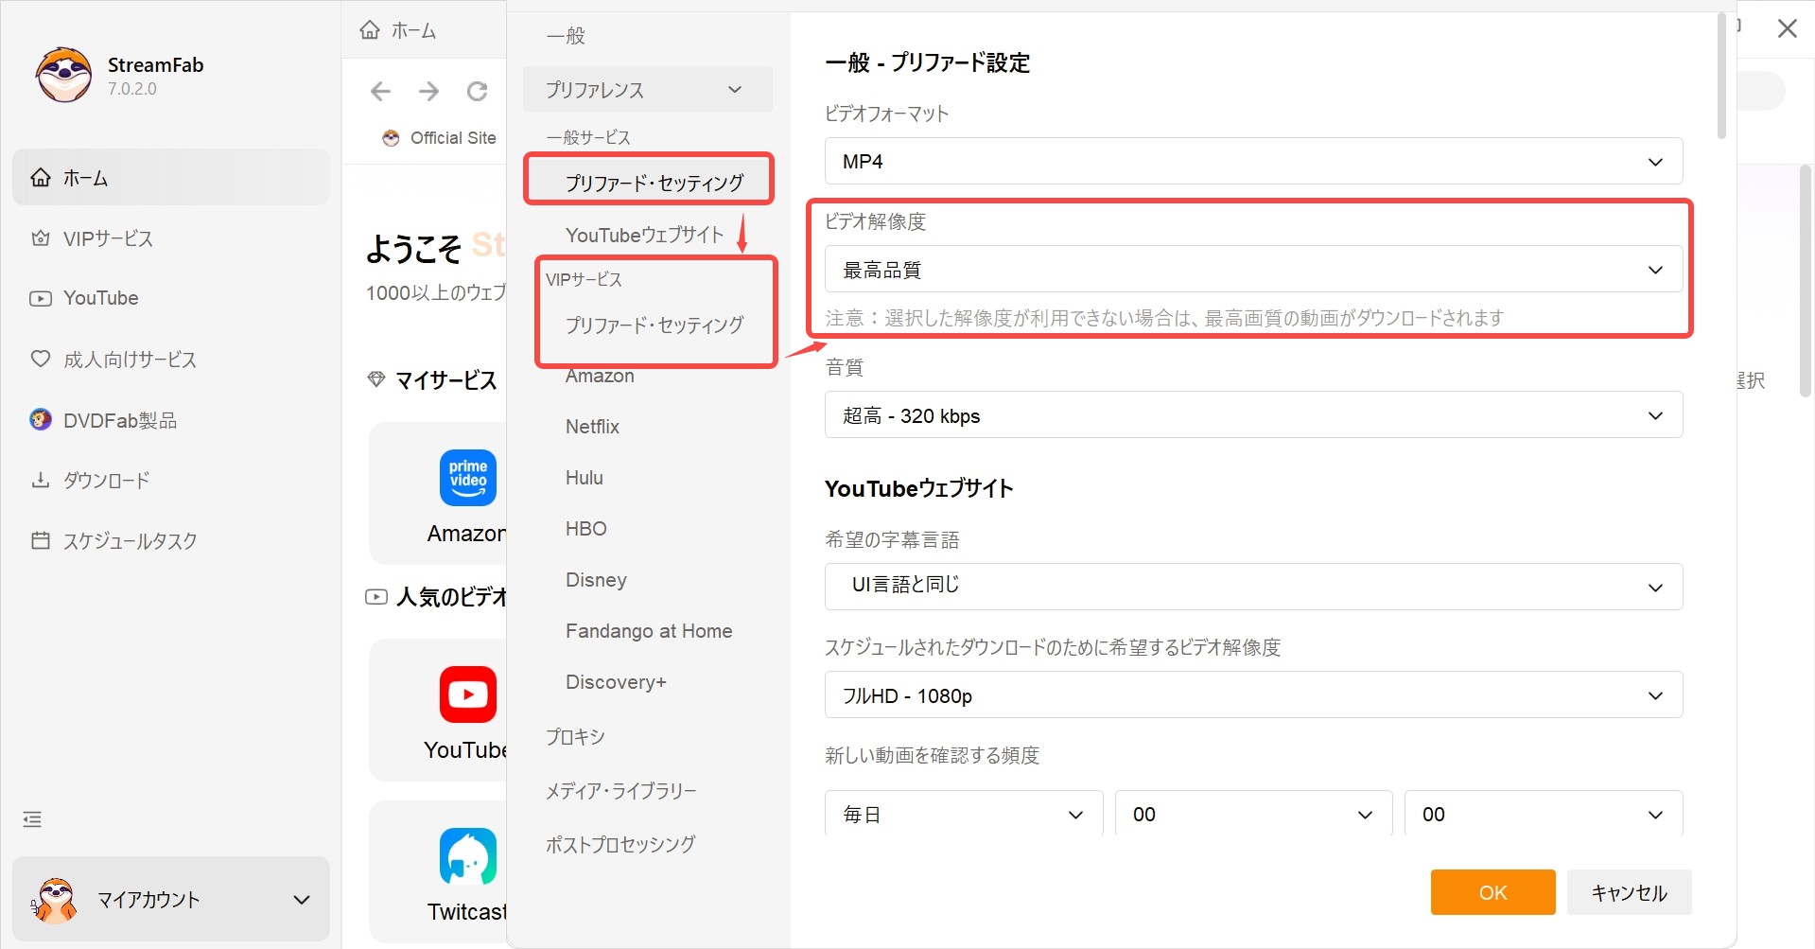Open Hulu settings entry
Screen dimensions: 1815x949
584,478
